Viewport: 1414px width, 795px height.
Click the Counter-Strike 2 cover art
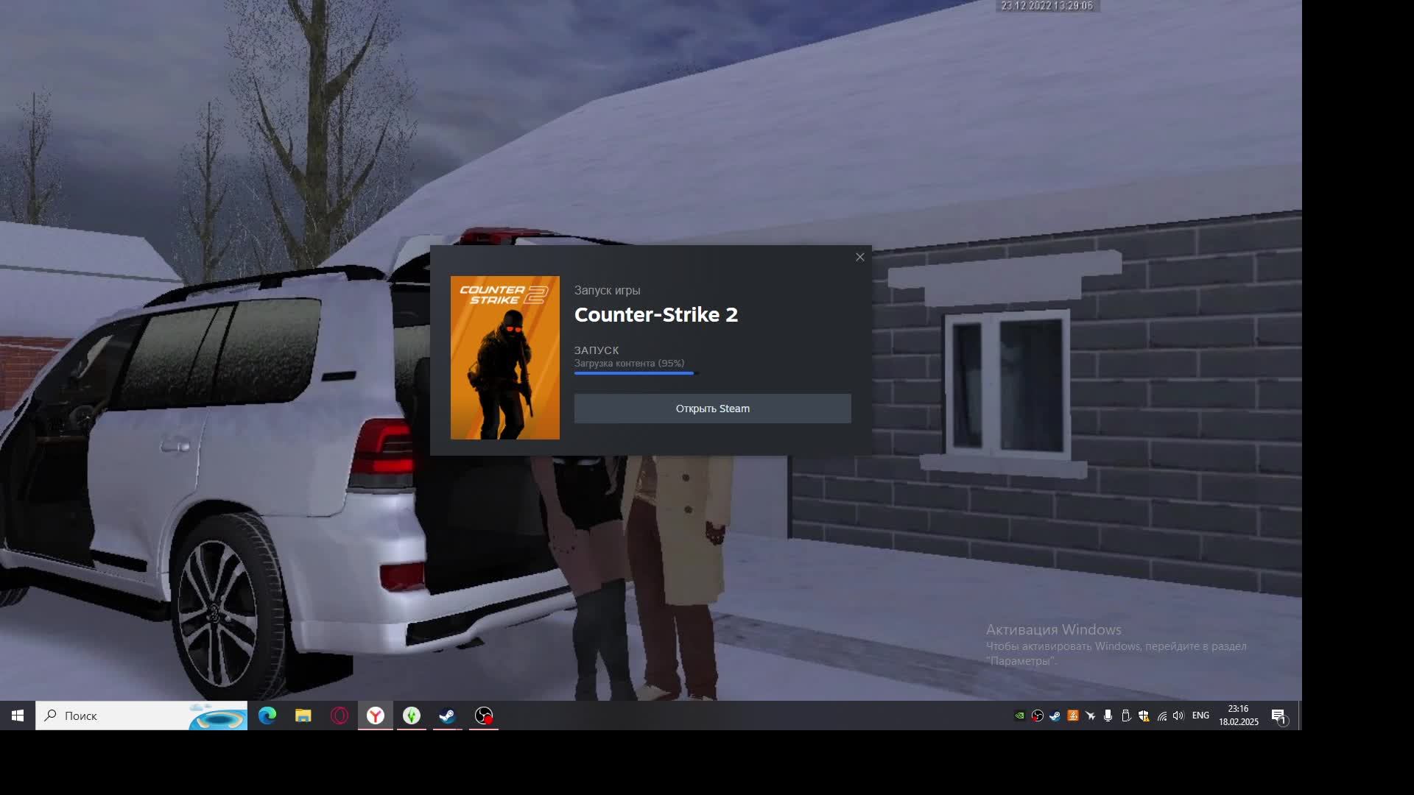pyautogui.click(x=504, y=358)
